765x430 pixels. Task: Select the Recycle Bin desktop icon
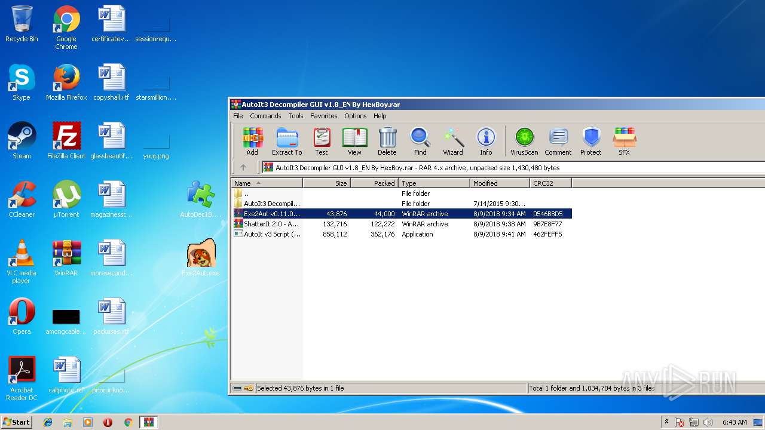[22, 24]
